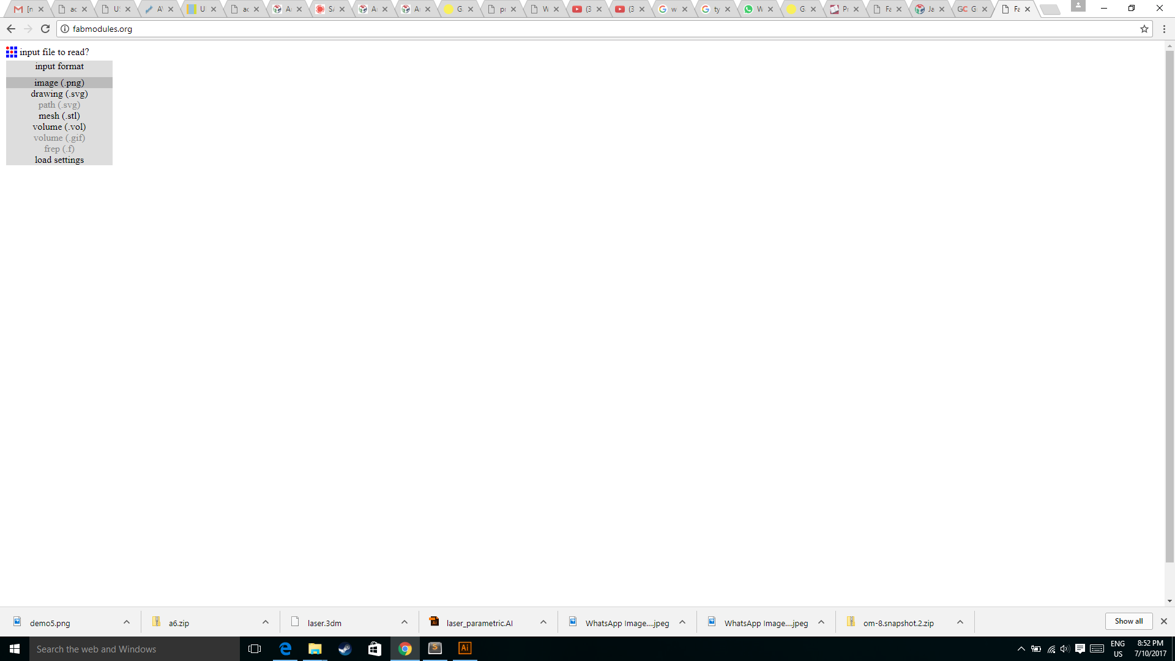
Task: Open Task View on taskbar
Action: click(255, 649)
